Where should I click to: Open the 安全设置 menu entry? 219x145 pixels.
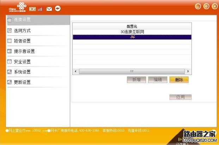38,61
